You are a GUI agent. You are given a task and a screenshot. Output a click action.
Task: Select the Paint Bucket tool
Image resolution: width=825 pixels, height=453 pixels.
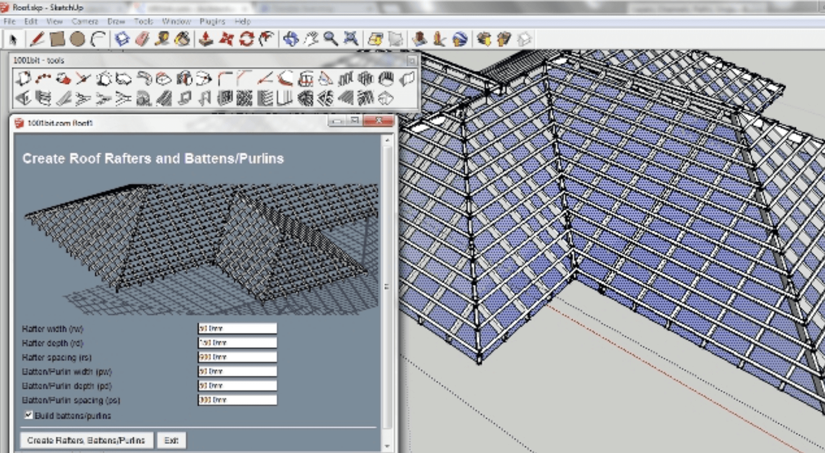182,39
